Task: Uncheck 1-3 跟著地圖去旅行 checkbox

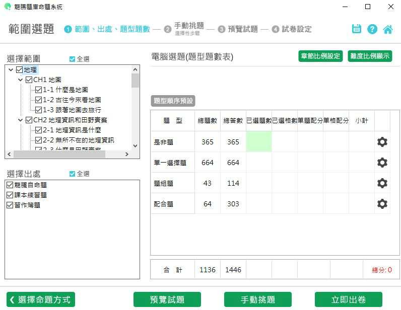Action: (38, 110)
